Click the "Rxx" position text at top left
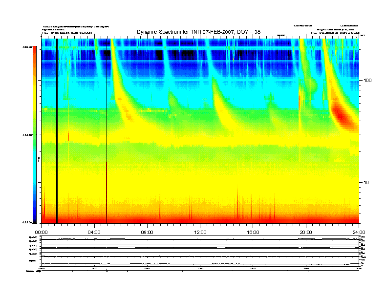 (67, 33)
